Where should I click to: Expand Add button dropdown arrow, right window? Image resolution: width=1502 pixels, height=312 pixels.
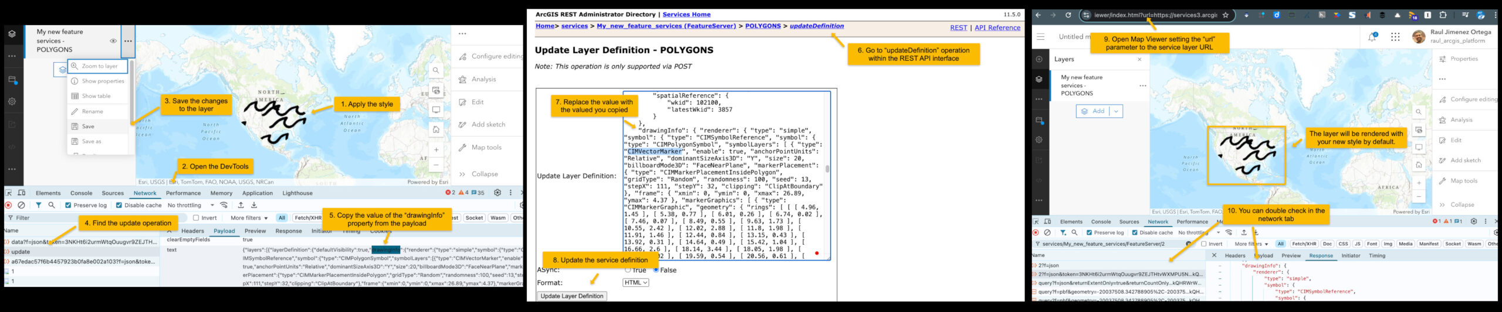click(x=1116, y=111)
